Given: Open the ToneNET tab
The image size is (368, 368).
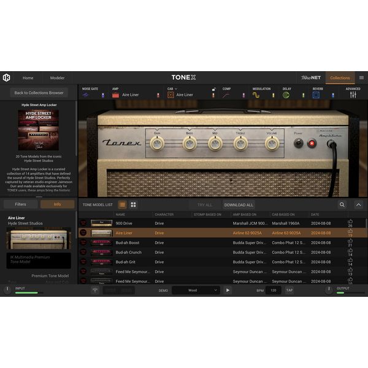Looking at the screenshot, I should click(x=311, y=78).
